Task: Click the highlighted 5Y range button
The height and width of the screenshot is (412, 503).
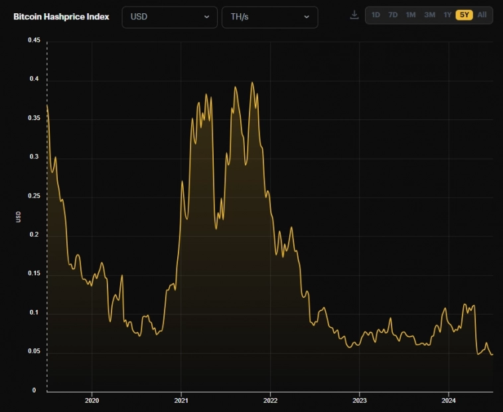Action: pyautogui.click(x=464, y=15)
